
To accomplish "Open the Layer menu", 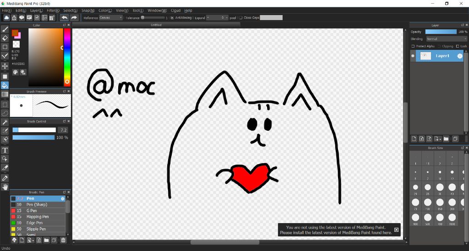I will coord(37,11).
